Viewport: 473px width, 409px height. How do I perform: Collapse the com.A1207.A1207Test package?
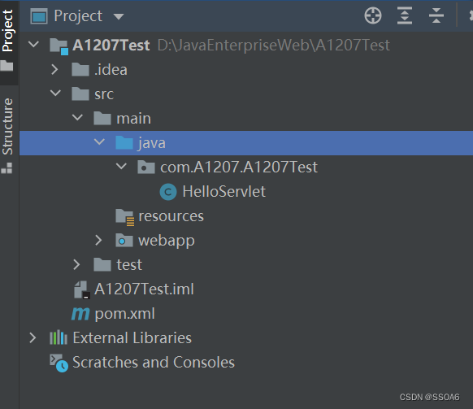[121, 166]
